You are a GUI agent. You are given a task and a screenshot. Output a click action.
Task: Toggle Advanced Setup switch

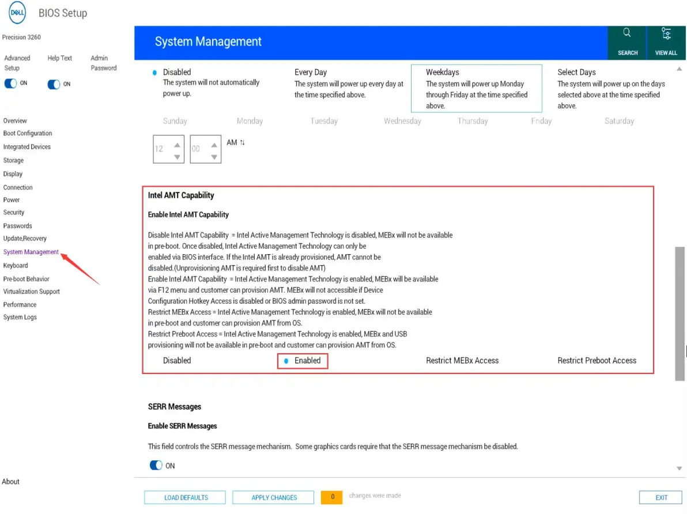tap(11, 84)
